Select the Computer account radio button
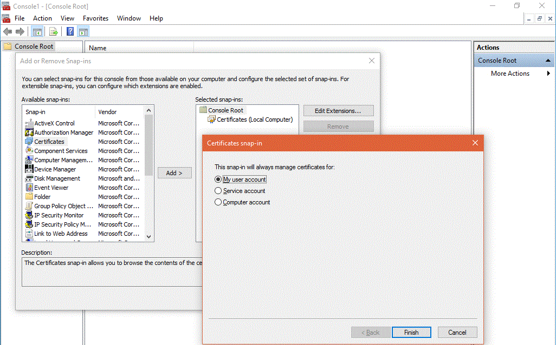The width and height of the screenshot is (556, 345). [x=218, y=202]
